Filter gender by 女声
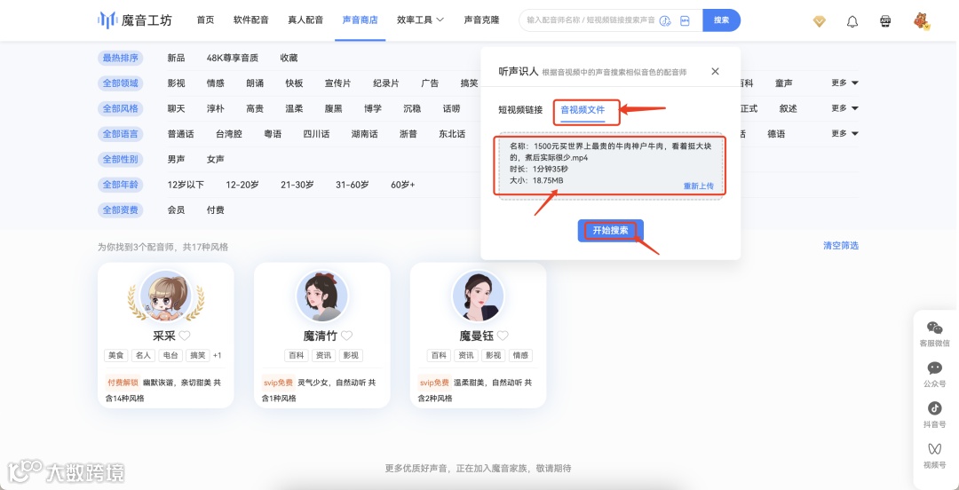The image size is (959, 490). (215, 159)
